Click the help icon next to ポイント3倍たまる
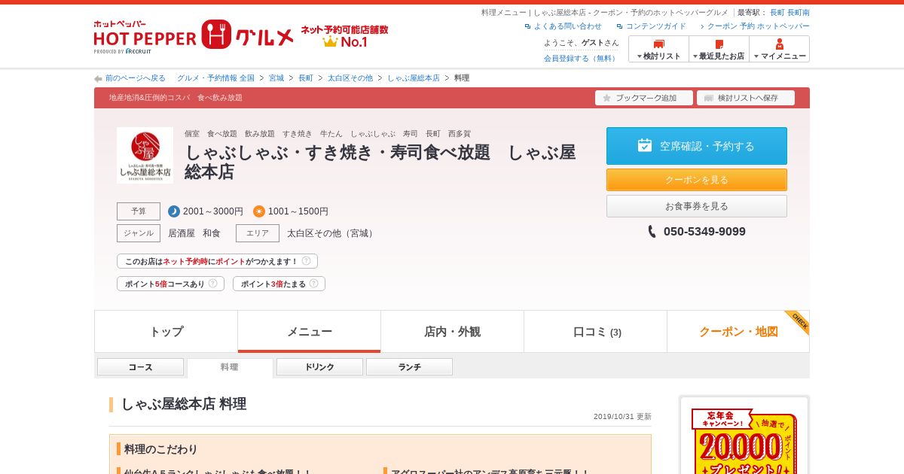 (313, 284)
